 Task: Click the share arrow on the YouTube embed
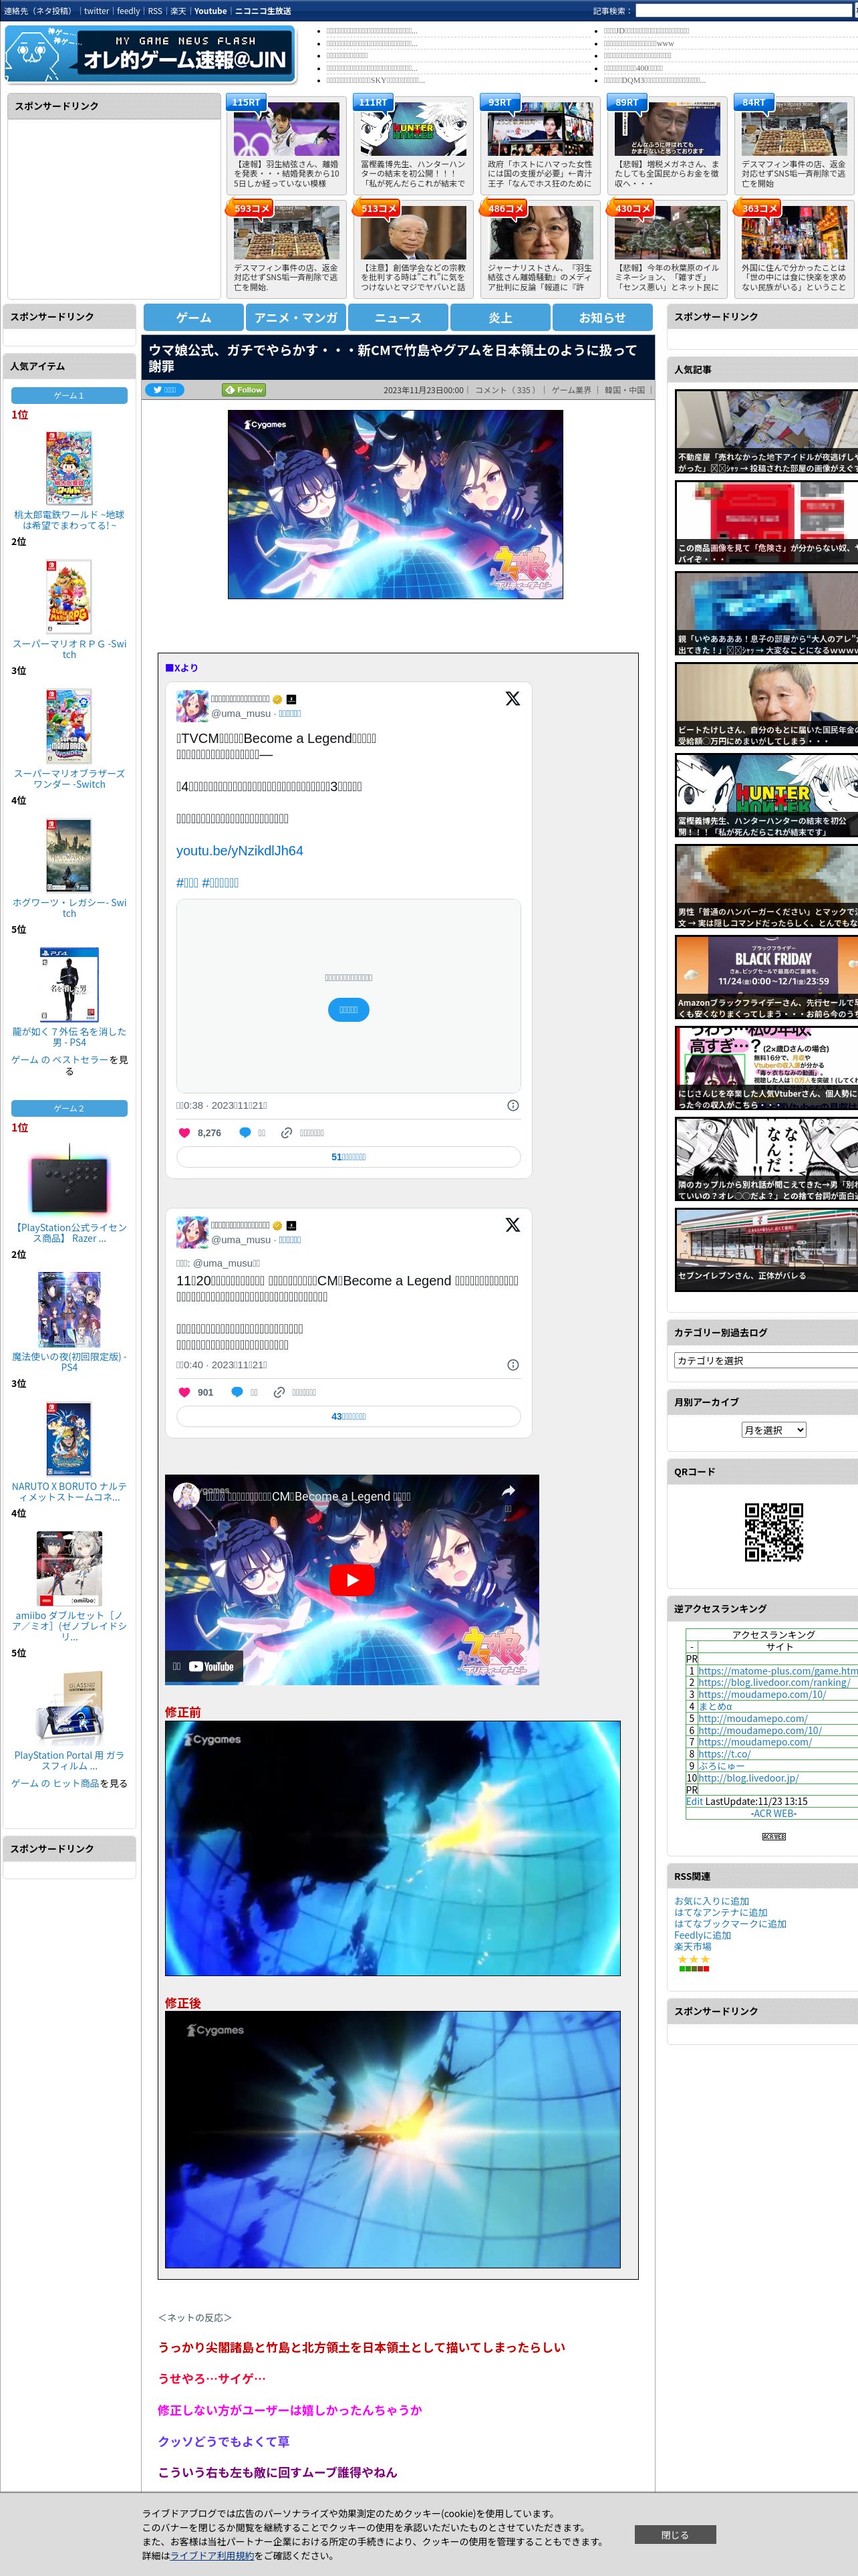pyautogui.click(x=507, y=1491)
